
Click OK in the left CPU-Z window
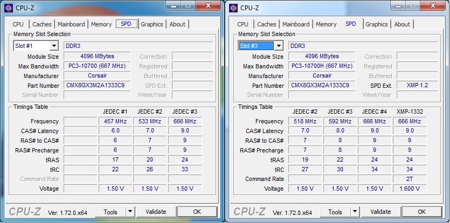point(197,212)
